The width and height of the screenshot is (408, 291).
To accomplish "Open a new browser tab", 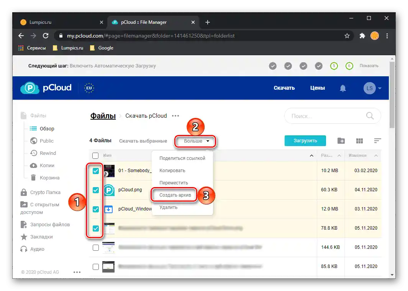I will 207,22.
